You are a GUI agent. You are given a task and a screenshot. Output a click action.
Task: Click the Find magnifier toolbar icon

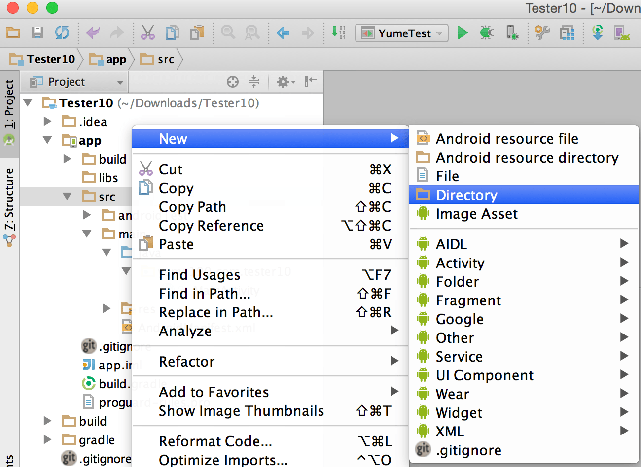click(x=228, y=33)
